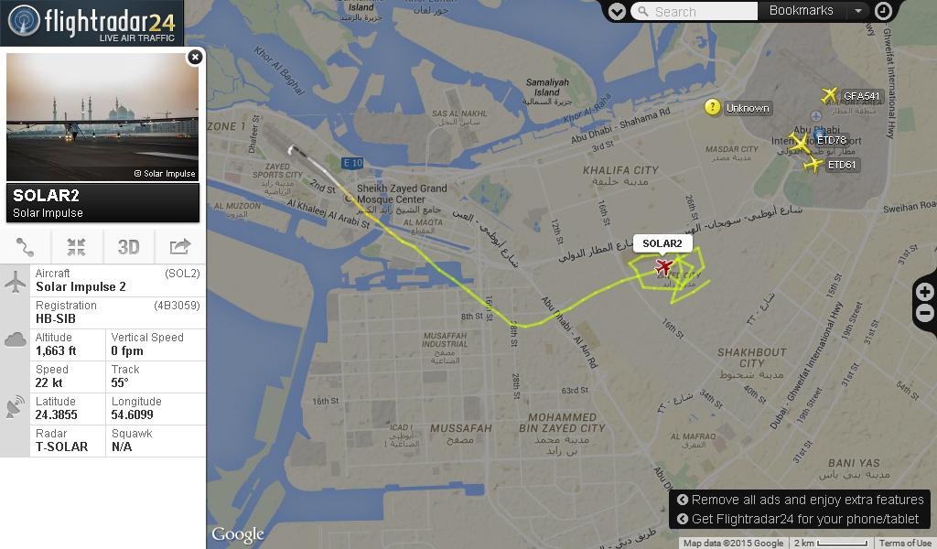Click the center-on-aircraft arrows icon
Screen dimensions: 937x549
77,247
